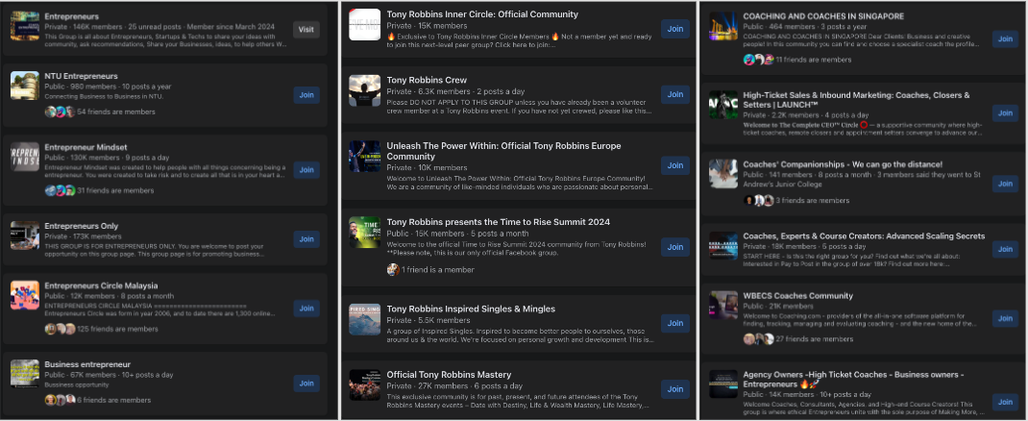The image size is (1028, 421).
Task: Visit the Entrepreneurs group
Action: click(306, 30)
